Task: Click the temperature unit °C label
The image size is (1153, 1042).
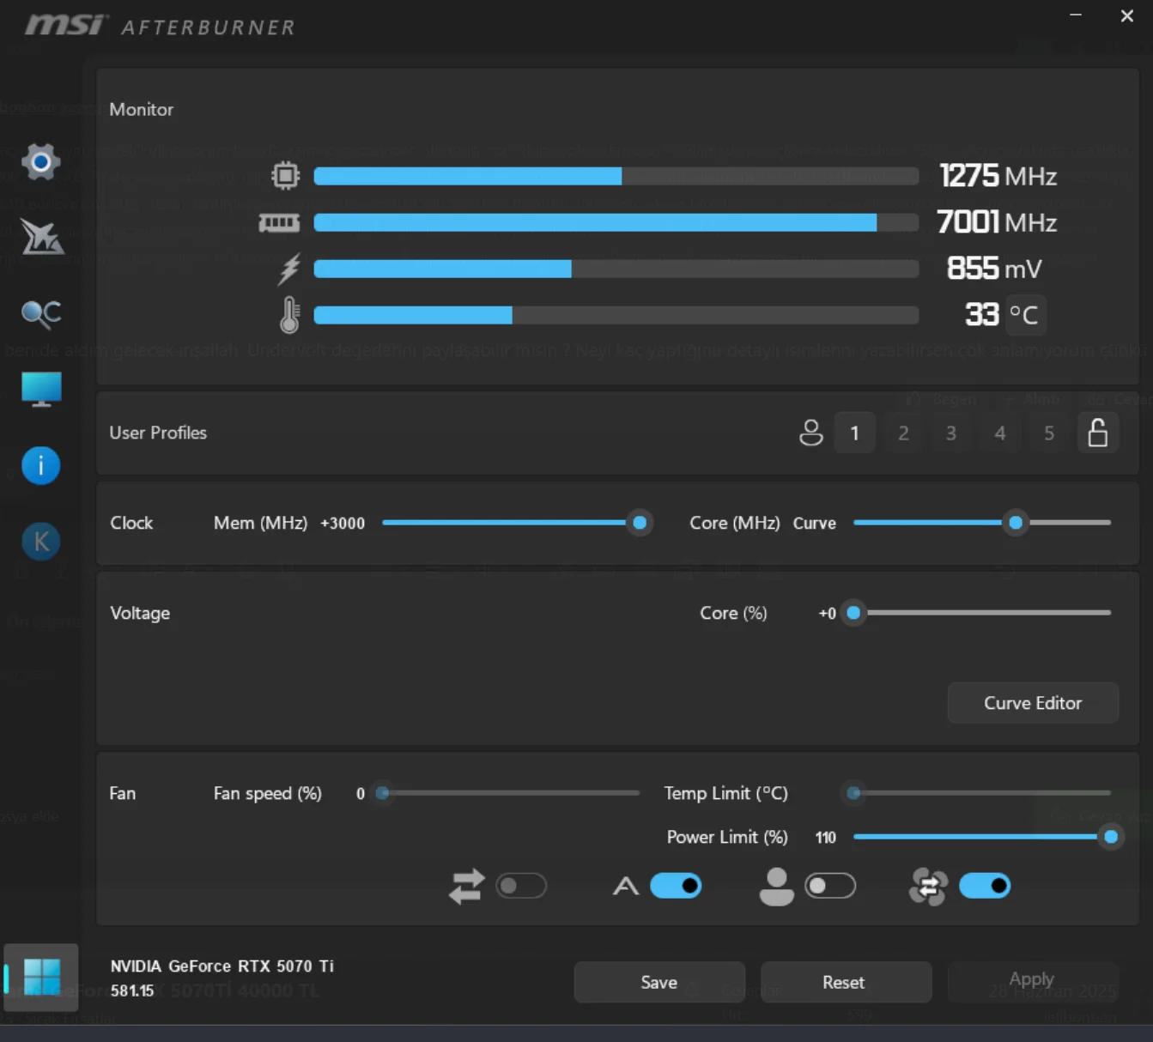Action: (x=1023, y=315)
